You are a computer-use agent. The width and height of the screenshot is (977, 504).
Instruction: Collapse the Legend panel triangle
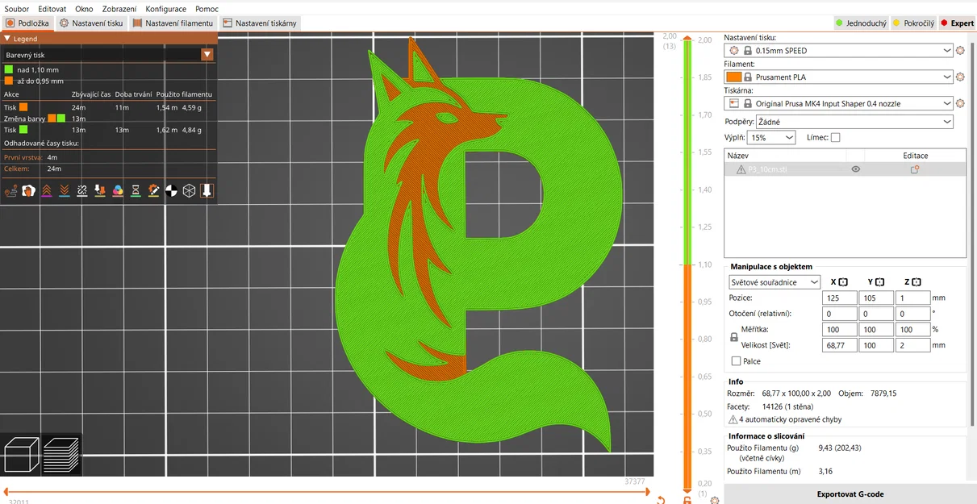point(7,38)
